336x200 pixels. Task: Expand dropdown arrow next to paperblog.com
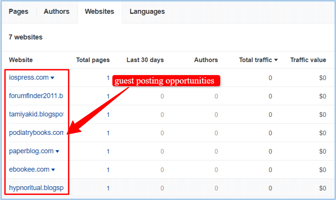coord(57,152)
